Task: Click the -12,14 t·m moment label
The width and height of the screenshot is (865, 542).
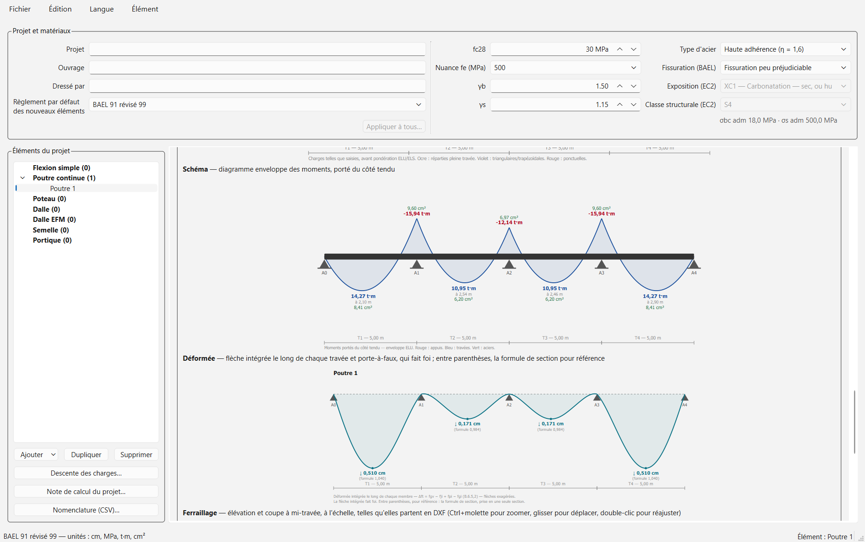Action: (509, 222)
